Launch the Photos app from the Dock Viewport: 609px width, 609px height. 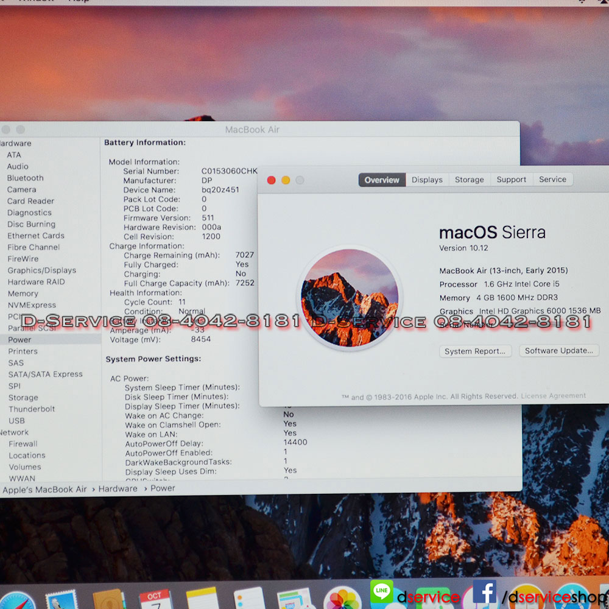click(x=342, y=598)
